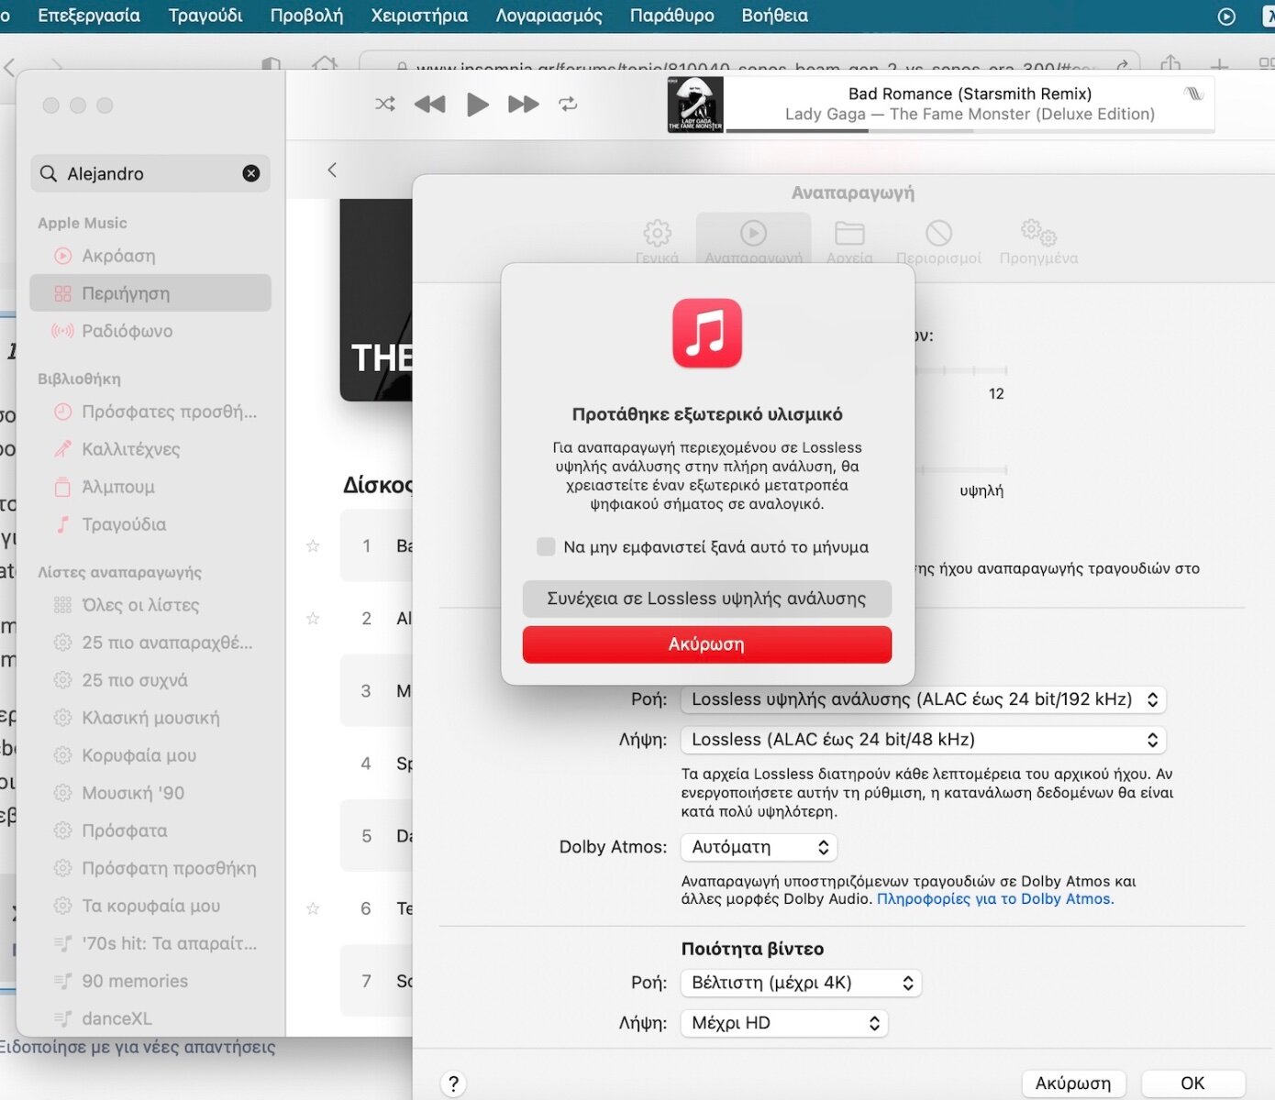Open video Λήψη Μέχρι HD dropdown

tap(784, 1023)
